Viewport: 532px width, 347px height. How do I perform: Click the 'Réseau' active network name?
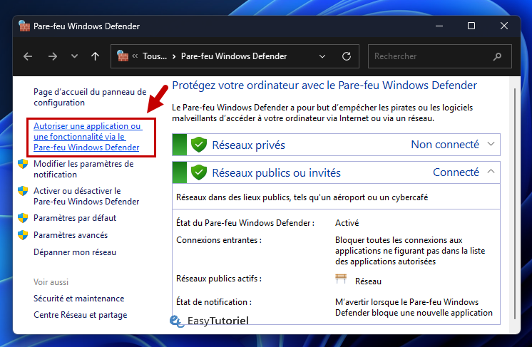point(368,281)
